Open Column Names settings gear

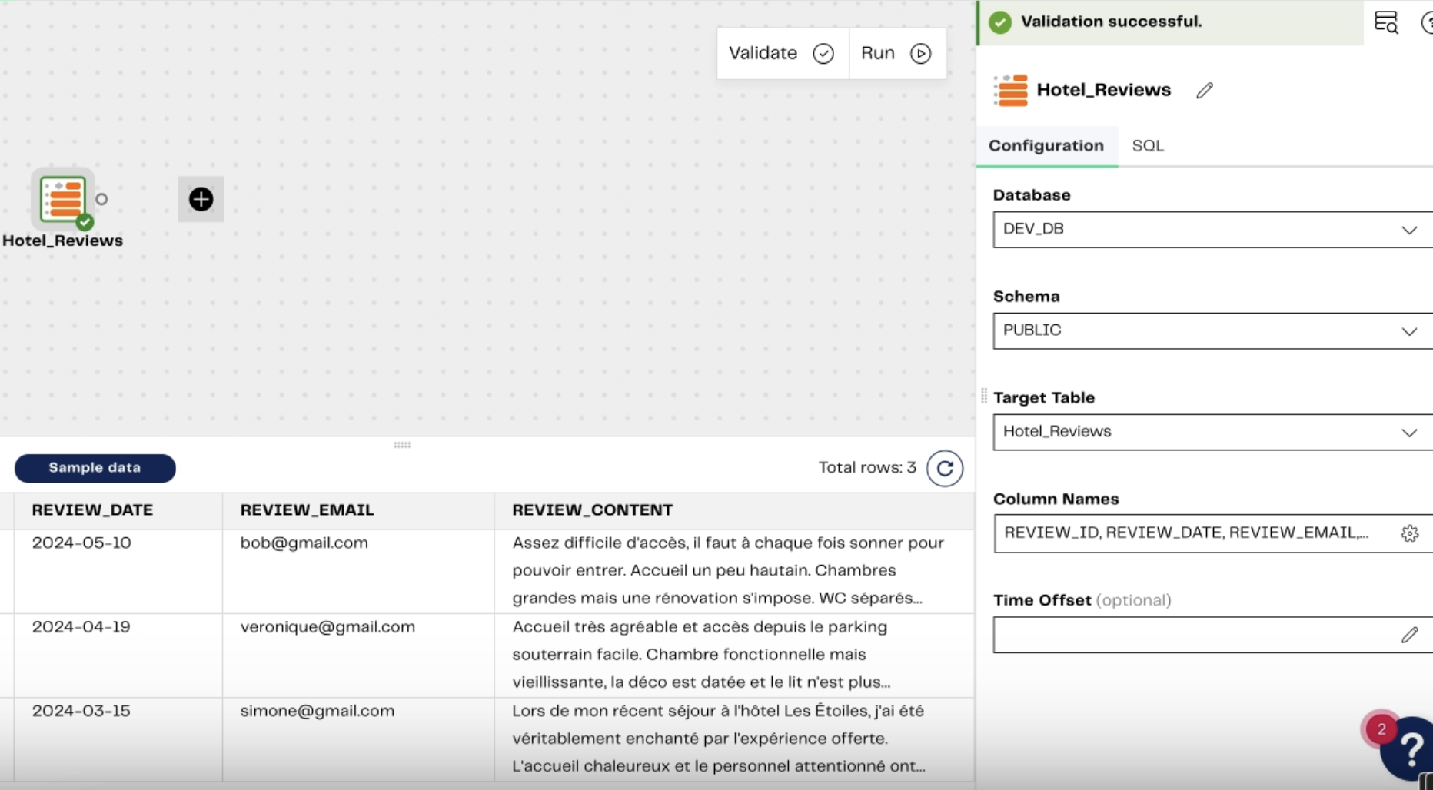[x=1409, y=533]
